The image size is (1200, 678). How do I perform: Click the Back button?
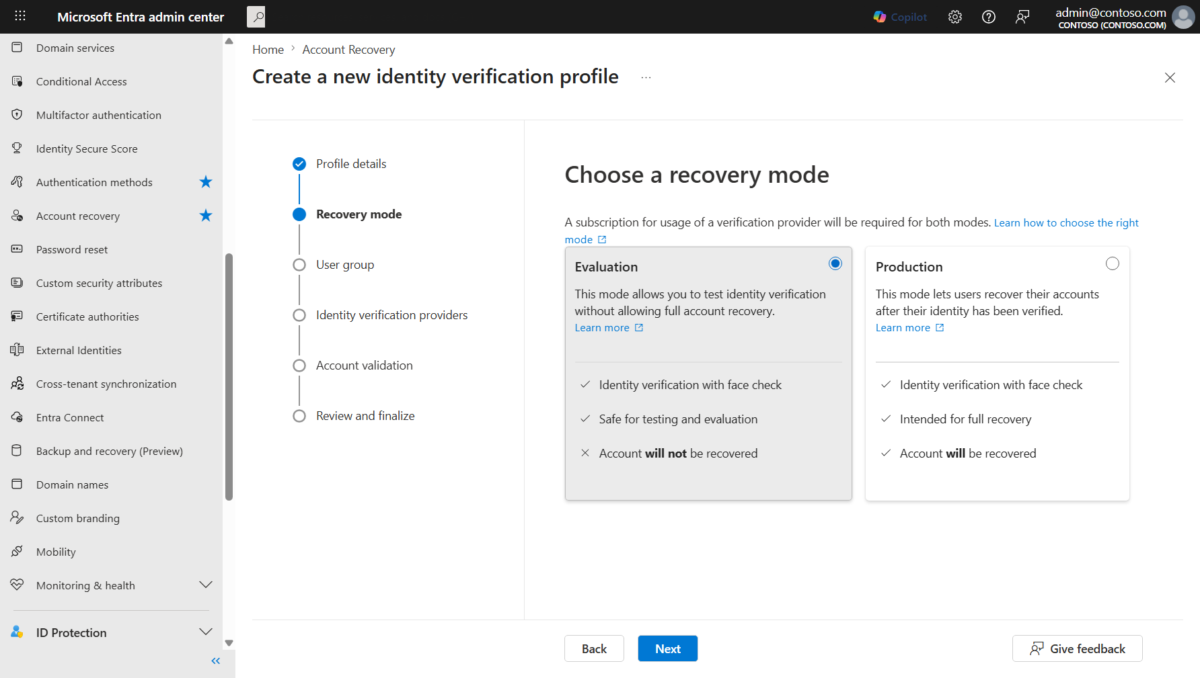[x=594, y=648]
